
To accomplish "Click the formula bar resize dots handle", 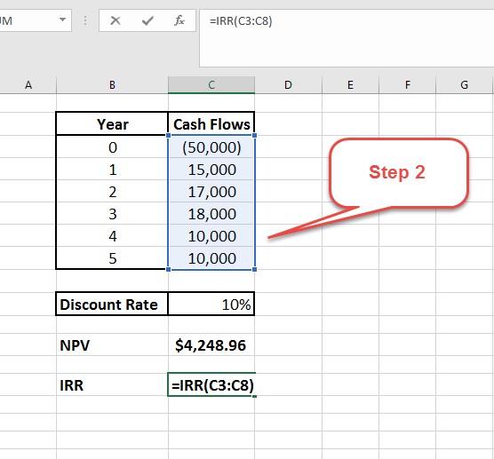I will point(85,20).
